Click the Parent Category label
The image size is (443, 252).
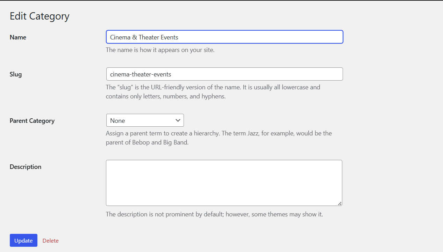(x=32, y=121)
